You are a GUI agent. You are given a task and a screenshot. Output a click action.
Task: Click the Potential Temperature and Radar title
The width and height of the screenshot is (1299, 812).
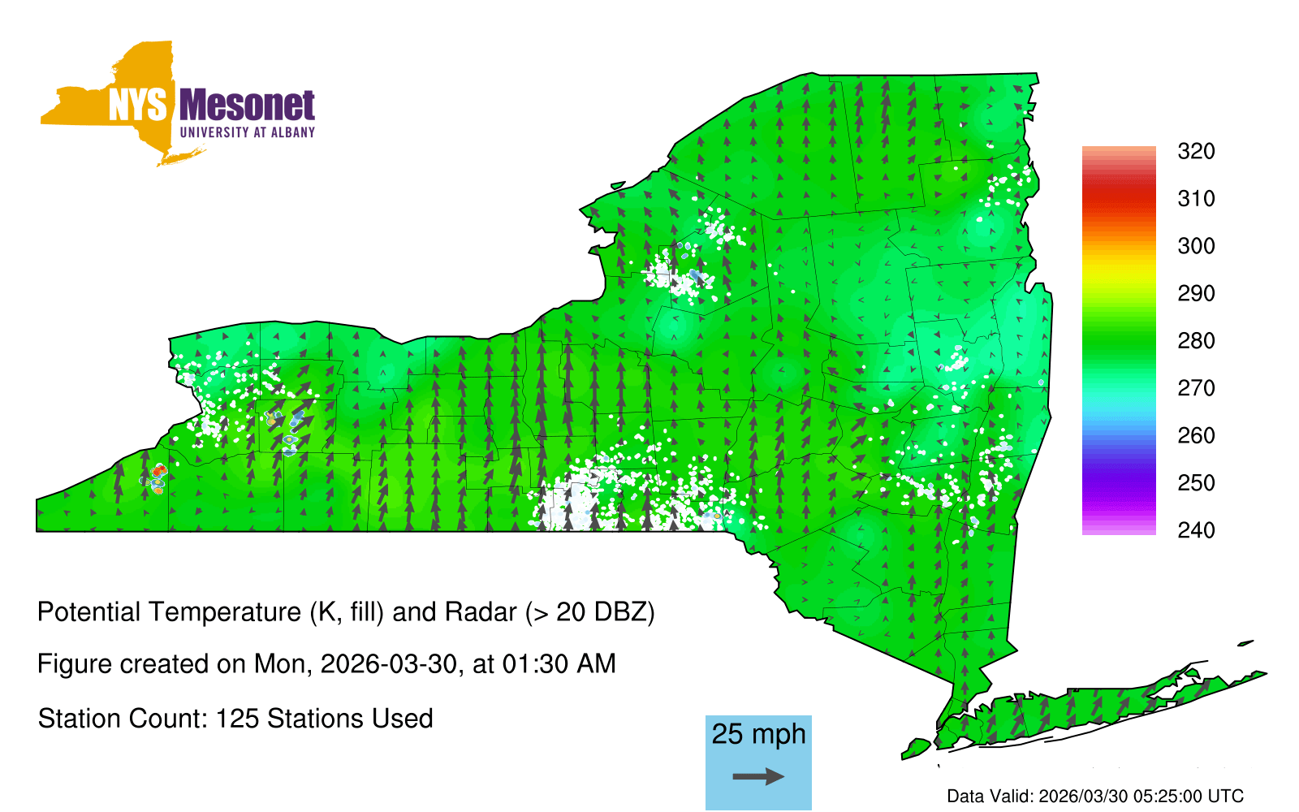pos(346,611)
